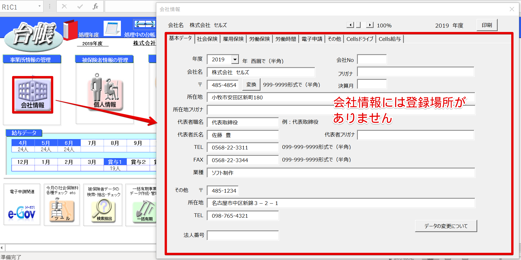Click the red binder 処理年度 icon

click(70, 30)
